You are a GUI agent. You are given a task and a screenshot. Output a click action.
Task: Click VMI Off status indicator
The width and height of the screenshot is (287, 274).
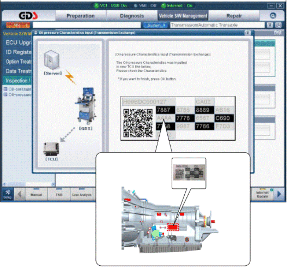pyautogui.click(x=145, y=6)
